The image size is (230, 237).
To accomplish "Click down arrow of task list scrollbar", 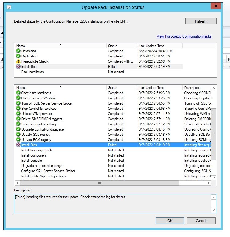I will [x=214, y=178].
